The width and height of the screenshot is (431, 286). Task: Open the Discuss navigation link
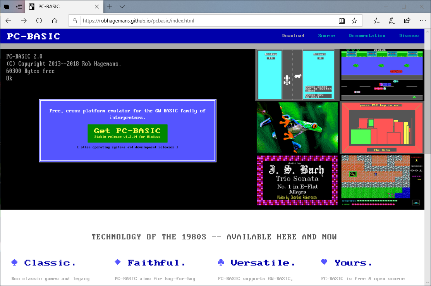point(409,36)
